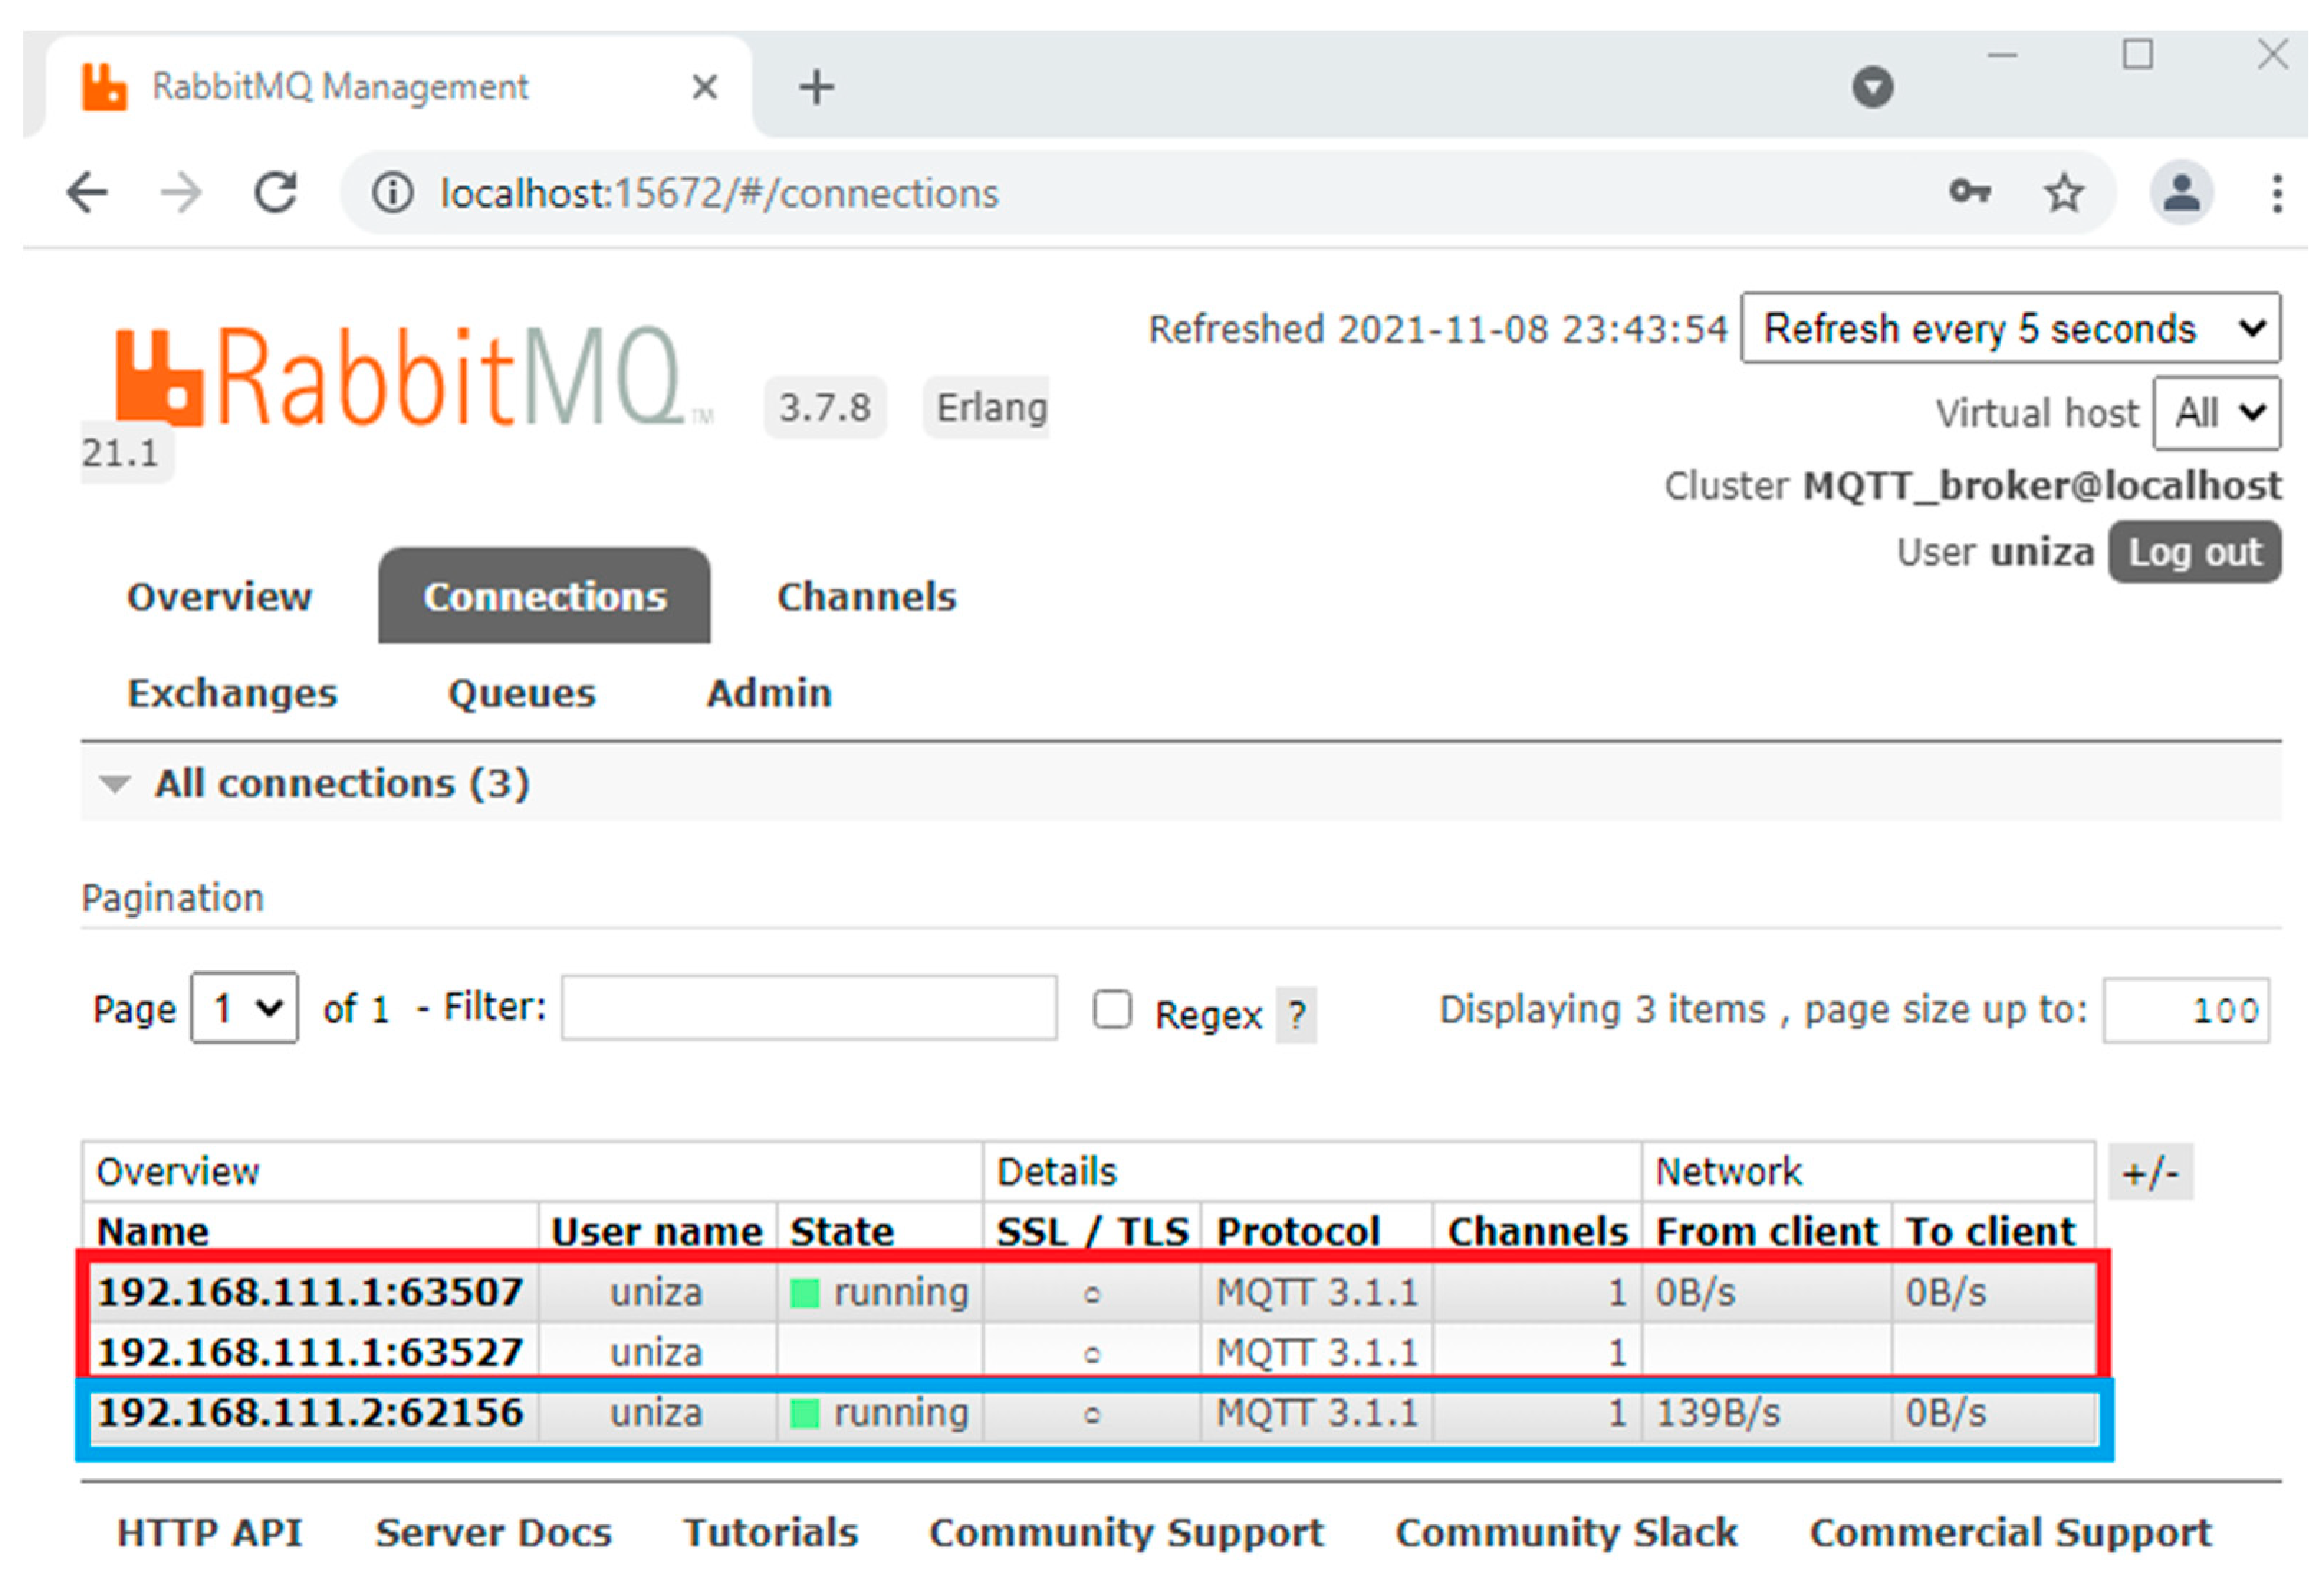
Task: Open the browser profile avatar
Action: point(2181,193)
